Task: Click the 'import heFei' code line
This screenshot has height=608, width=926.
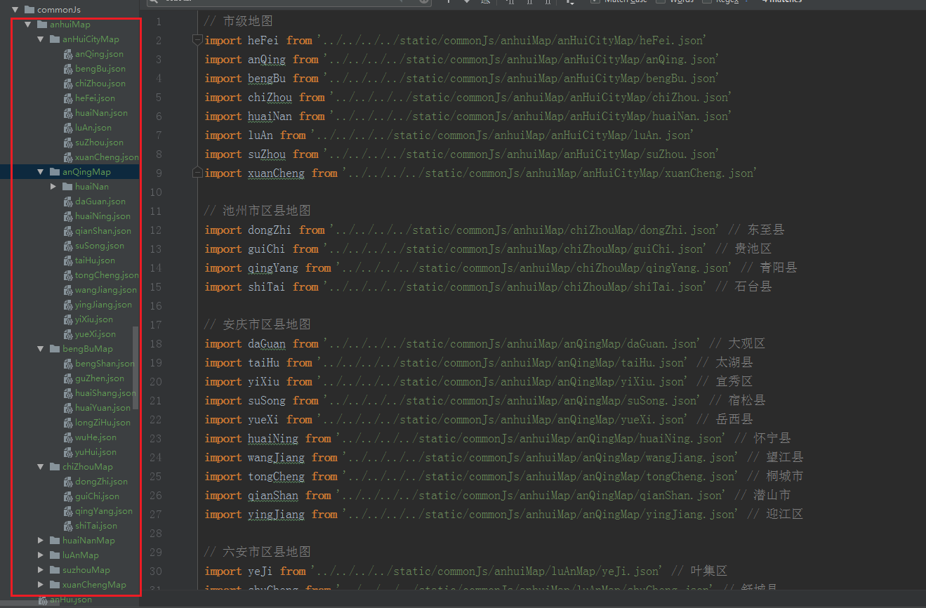Action: [455, 41]
